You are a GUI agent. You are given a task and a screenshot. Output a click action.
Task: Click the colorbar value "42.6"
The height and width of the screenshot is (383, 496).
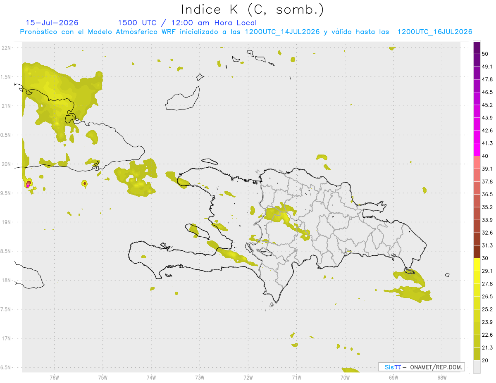[487, 131]
